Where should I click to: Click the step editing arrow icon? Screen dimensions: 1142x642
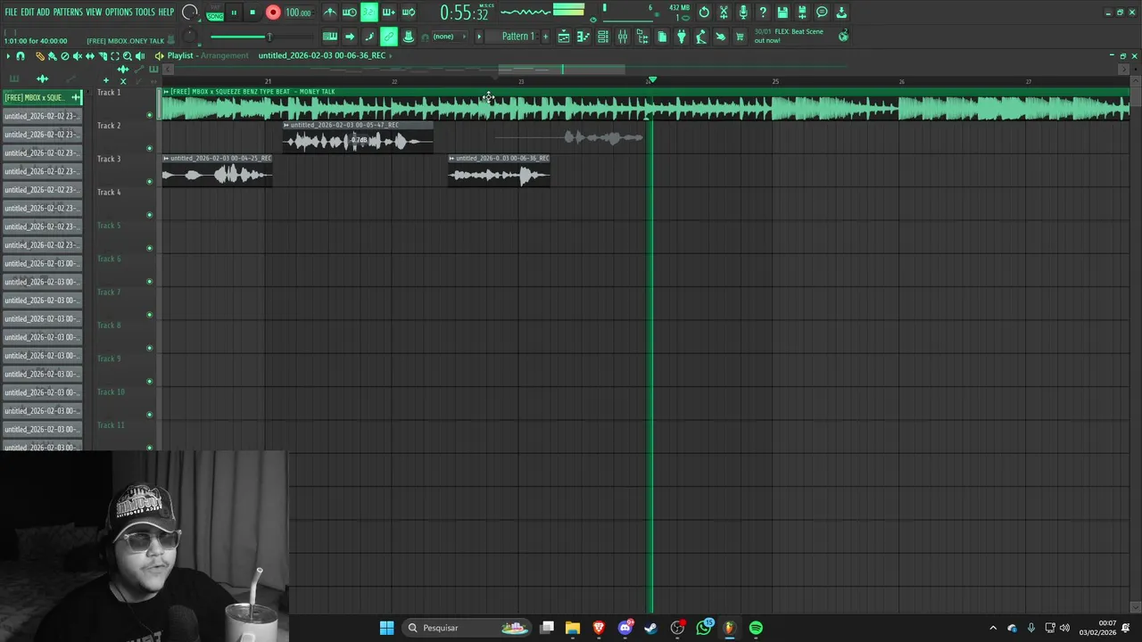(350, 37)
